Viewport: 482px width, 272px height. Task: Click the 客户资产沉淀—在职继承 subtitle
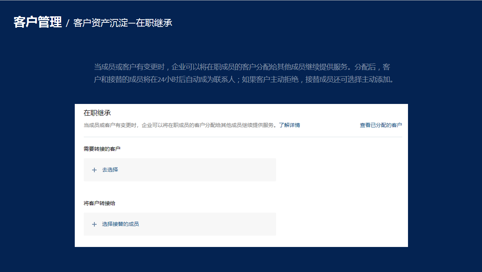(x=123, y=23)
